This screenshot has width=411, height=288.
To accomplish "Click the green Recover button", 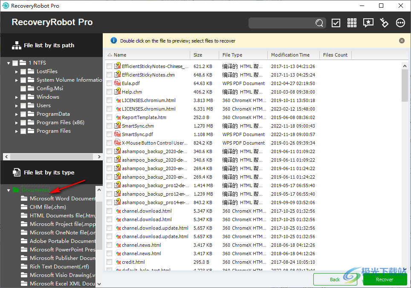I will tap(385, 279).
